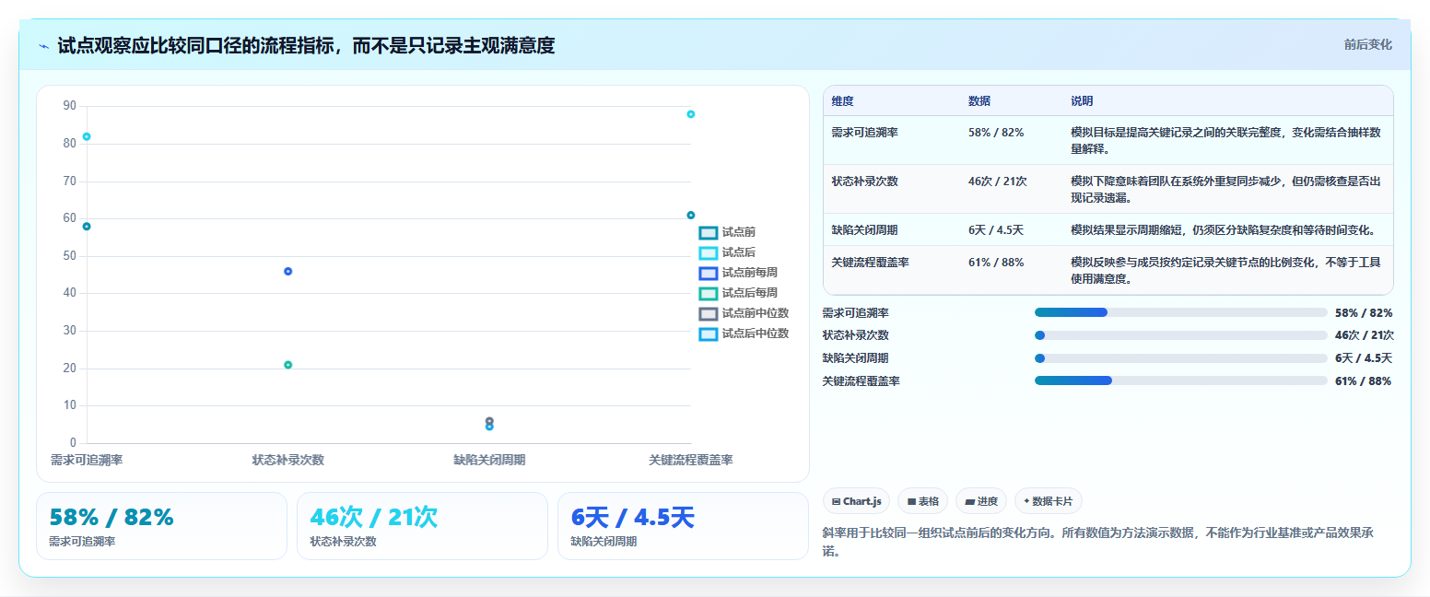The width and height of the screenshot is (1430, 597).
Task: Click the 需求可追溯率 progress bar
Action: click(x=1180, y=312)
